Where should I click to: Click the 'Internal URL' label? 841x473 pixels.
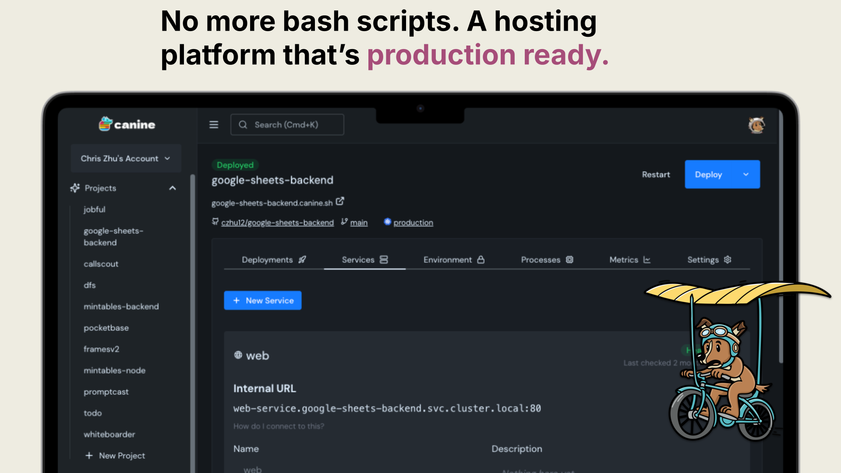click(265, 388)
